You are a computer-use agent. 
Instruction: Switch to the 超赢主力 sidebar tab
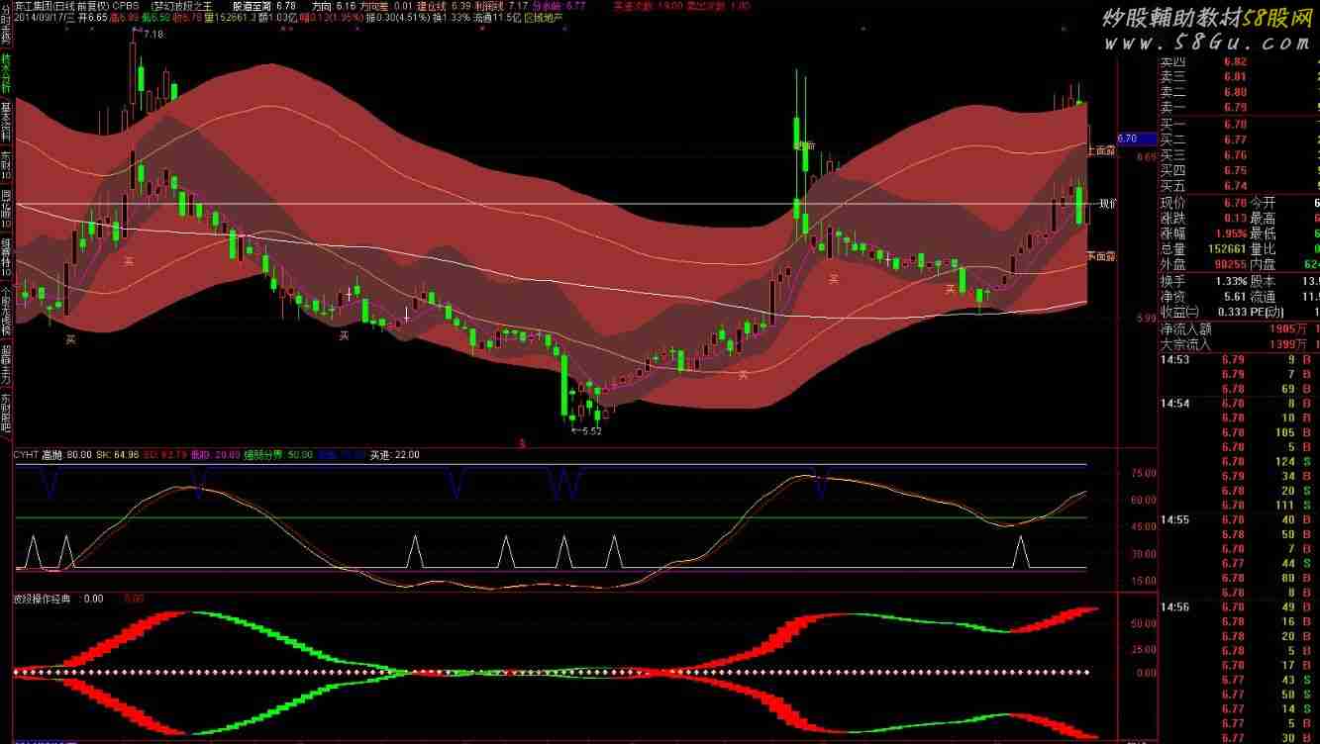(x=6, y=365)
